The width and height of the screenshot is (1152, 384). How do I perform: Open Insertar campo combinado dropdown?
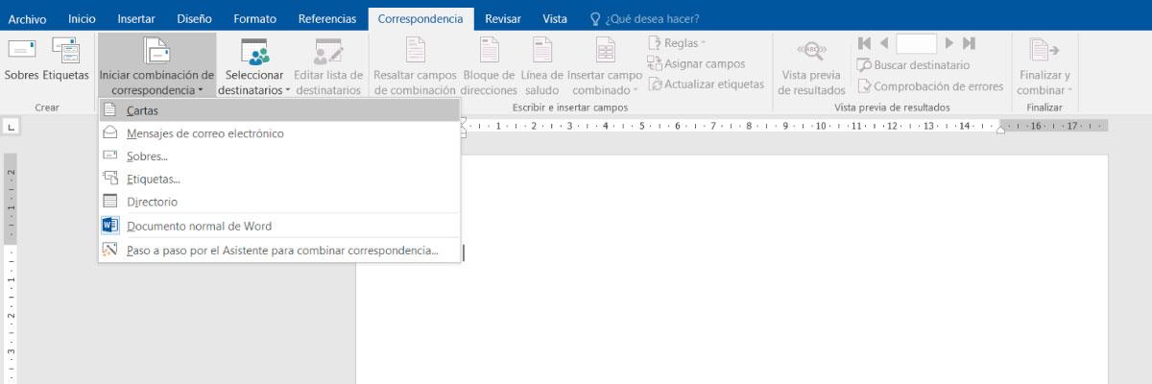(x=605, y=65)
